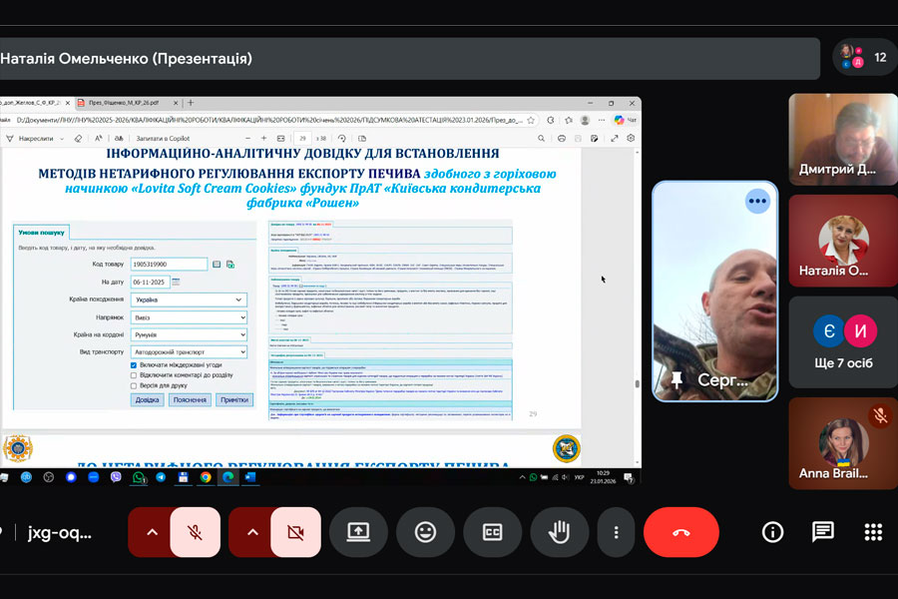Open options on Сергій's pinned video tile
Image resolution: width=898 pixels, height=599 pixels.
coord(757,201)
